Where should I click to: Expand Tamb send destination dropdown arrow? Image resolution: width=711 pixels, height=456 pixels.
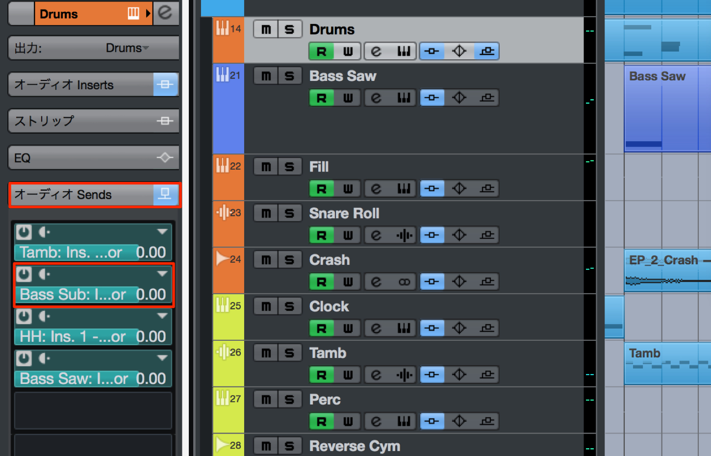162,231
